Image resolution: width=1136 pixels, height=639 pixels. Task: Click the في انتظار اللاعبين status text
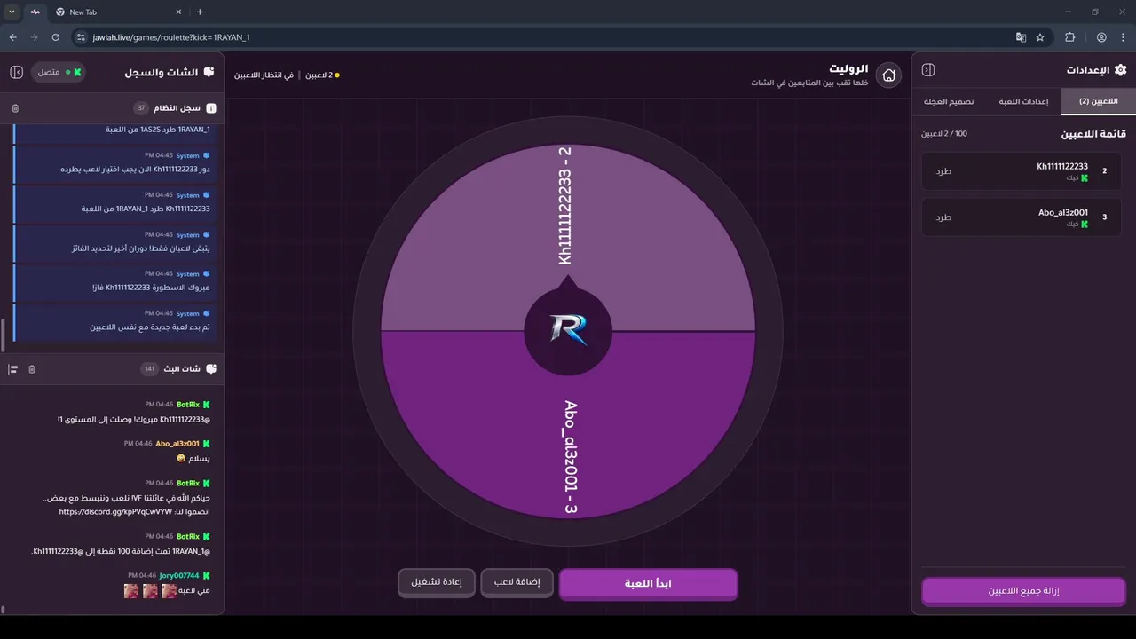[264, 75]
